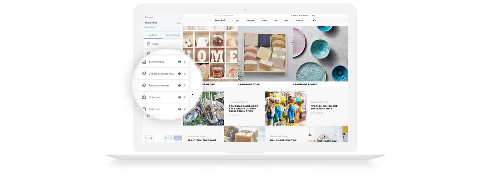Open the shopping cart icon
The image size is (493, 192).
tap(314, 20)
